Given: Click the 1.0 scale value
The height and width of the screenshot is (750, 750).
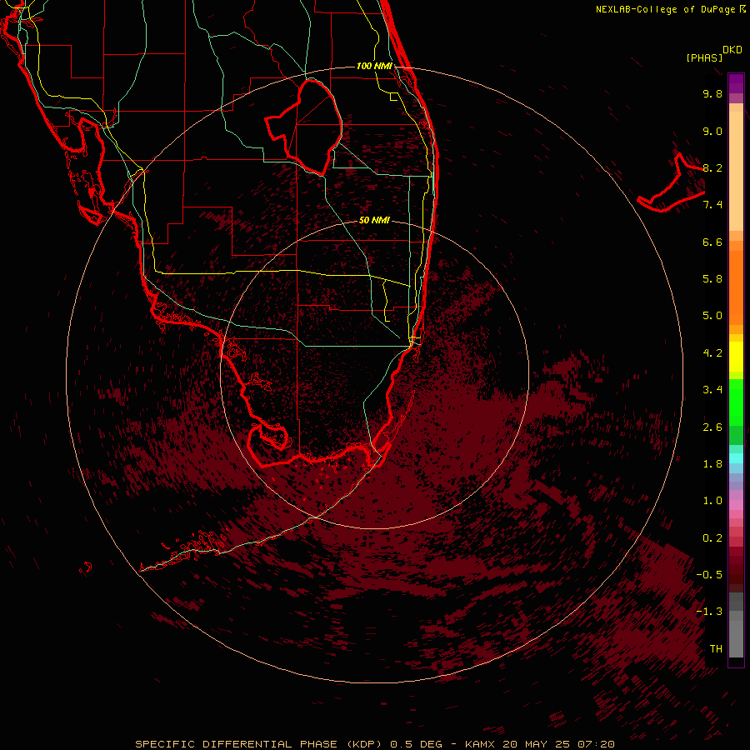Looking at the screenshot, I should coord(712,501).
